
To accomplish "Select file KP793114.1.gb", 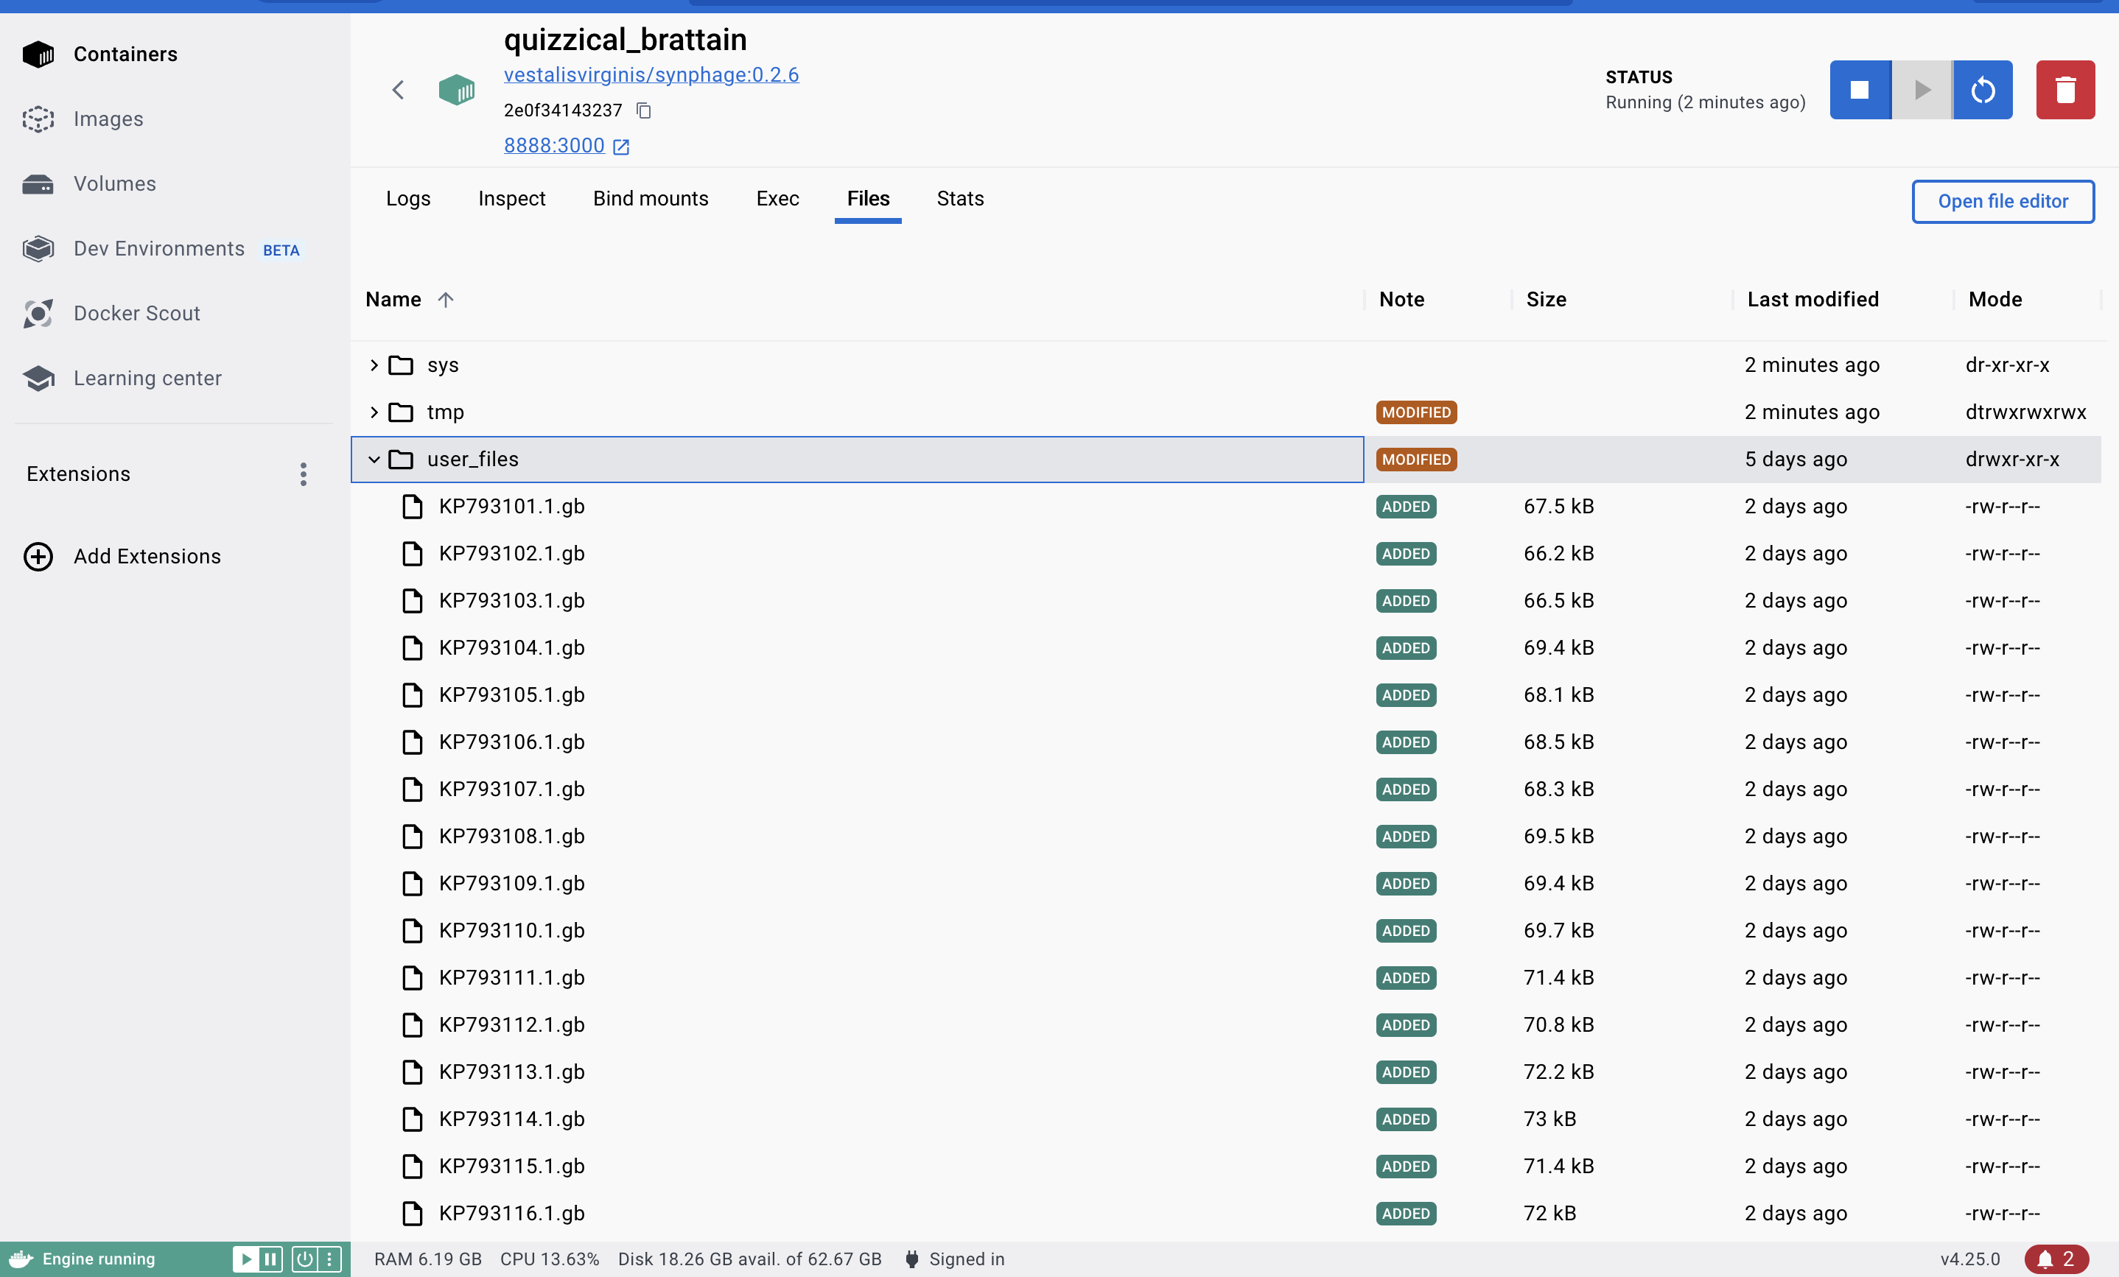I will click(513, 1118).
